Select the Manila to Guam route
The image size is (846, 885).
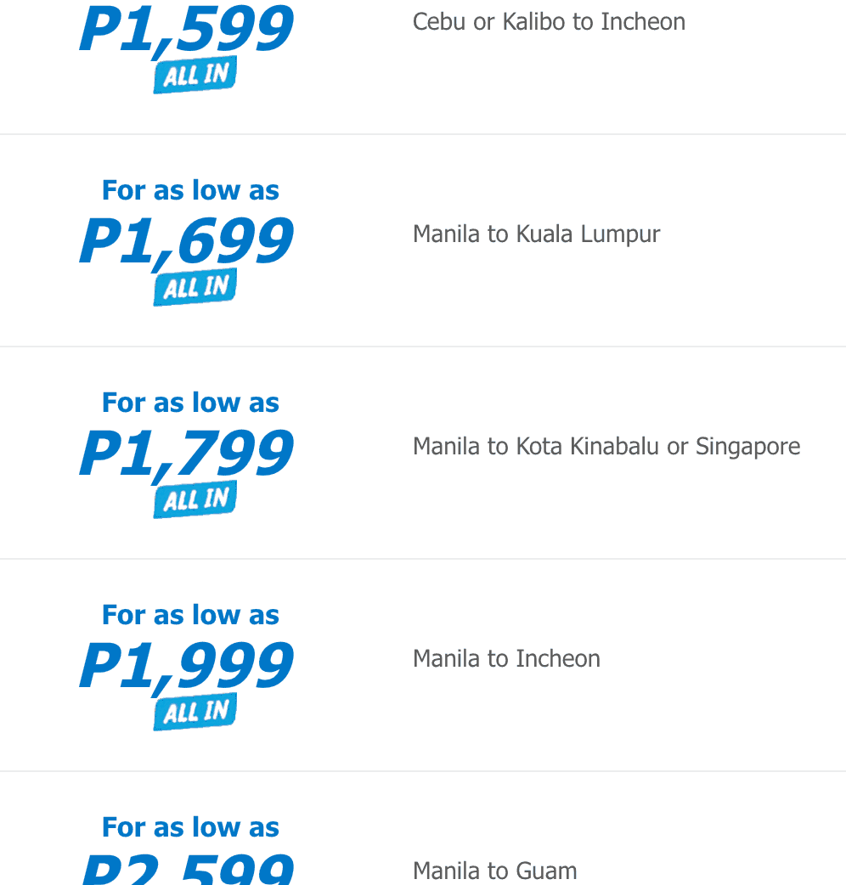[x=494, y=871]
